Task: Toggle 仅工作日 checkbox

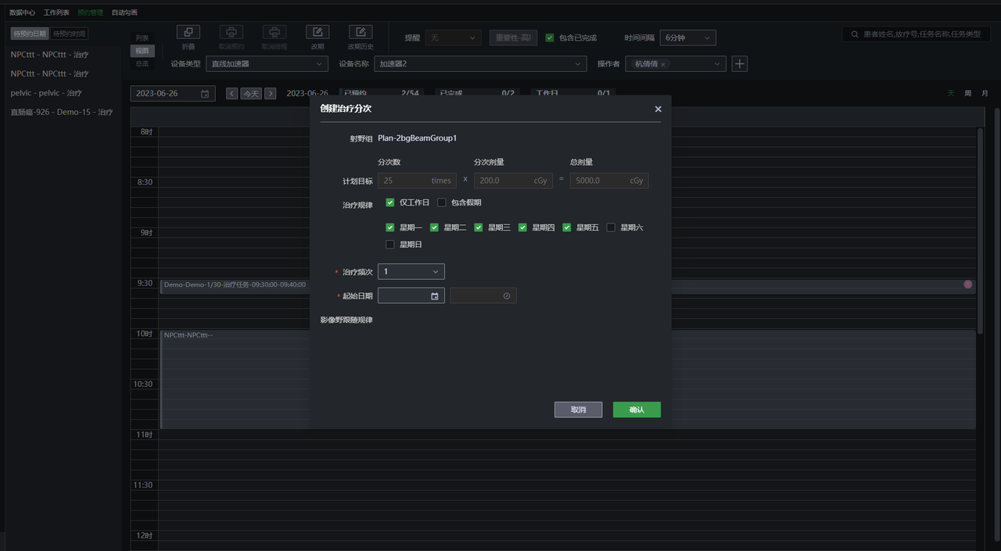Action: click(390, 202)
